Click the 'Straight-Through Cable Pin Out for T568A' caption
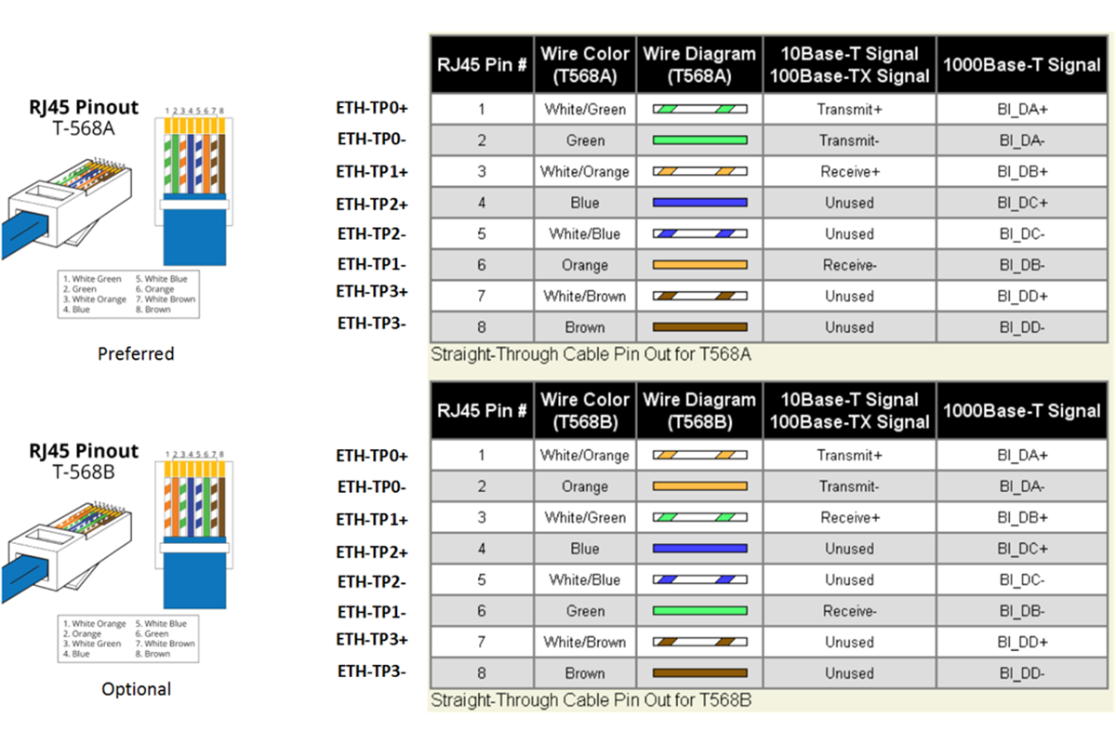The height and width of the screenshot is (744, 1116). point(591,354)
